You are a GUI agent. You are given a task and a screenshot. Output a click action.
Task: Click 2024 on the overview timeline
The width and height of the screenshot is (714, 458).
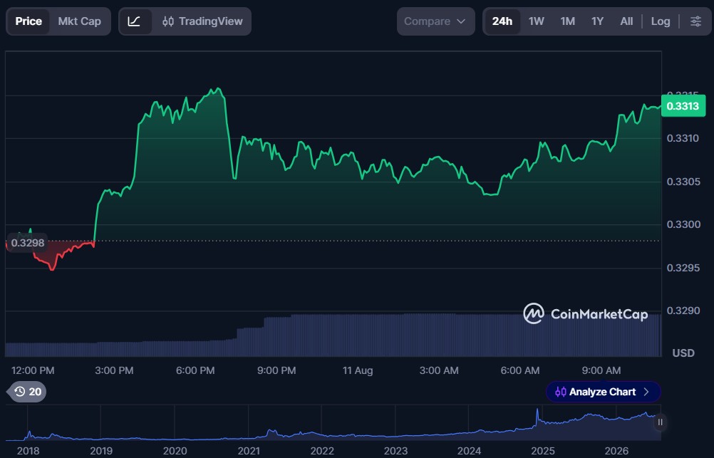469,451
